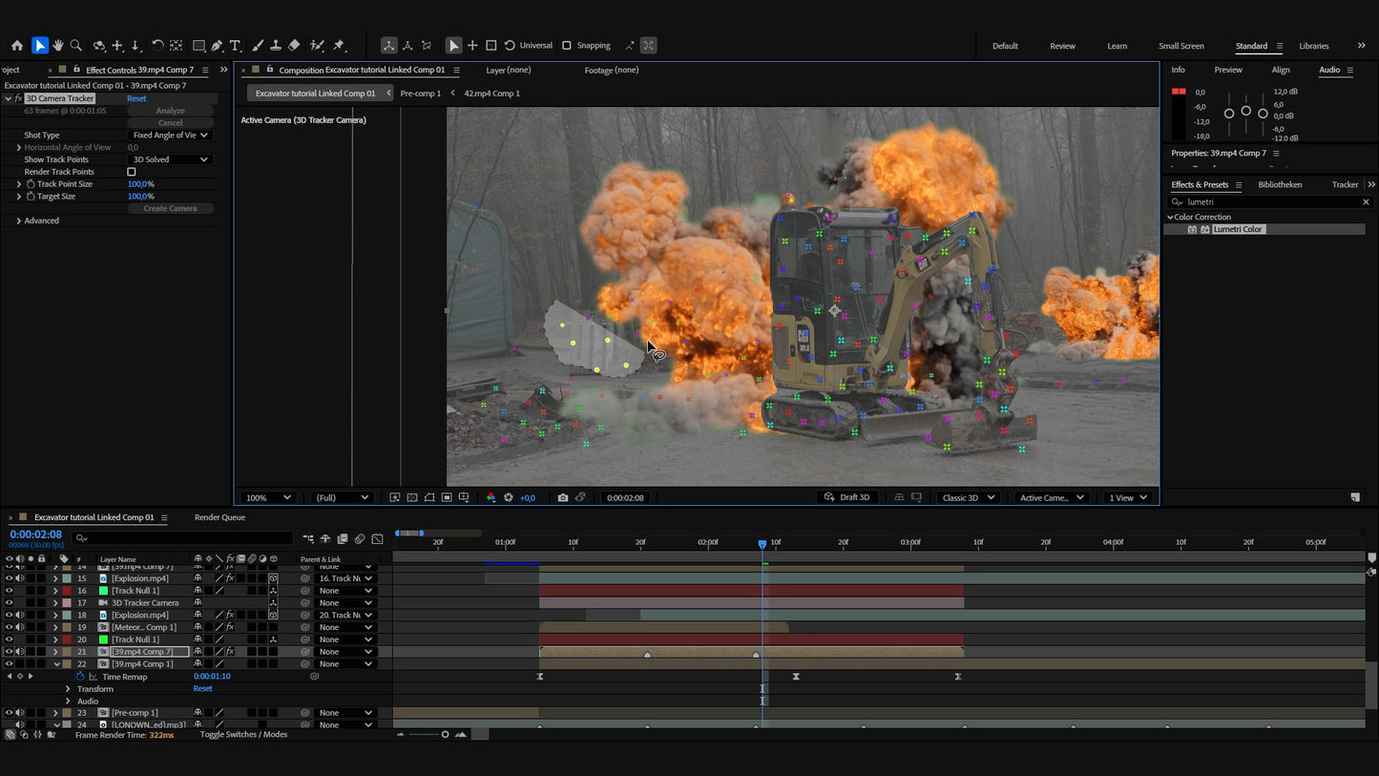Viewport: 1379px width, 776px height.
Task: Click Toggle Switches / Modes button
Action: 243,735
